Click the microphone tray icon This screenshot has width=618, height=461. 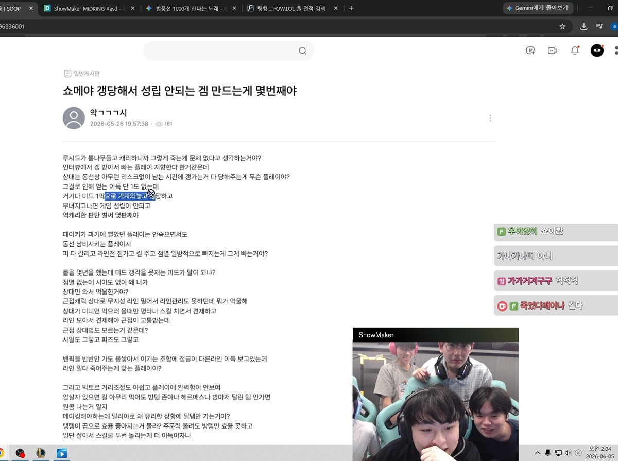click(548, 453)
